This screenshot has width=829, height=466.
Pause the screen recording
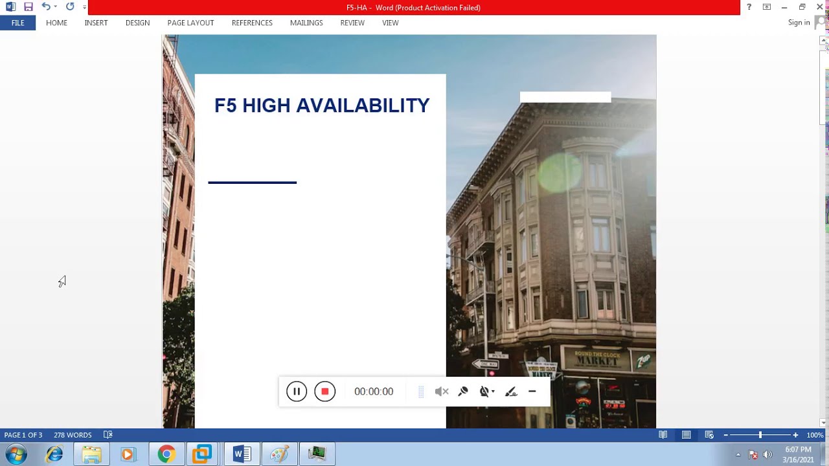pos(297,392)
